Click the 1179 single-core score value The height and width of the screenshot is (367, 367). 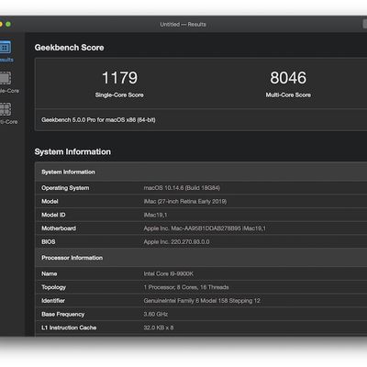pos(119,78)
